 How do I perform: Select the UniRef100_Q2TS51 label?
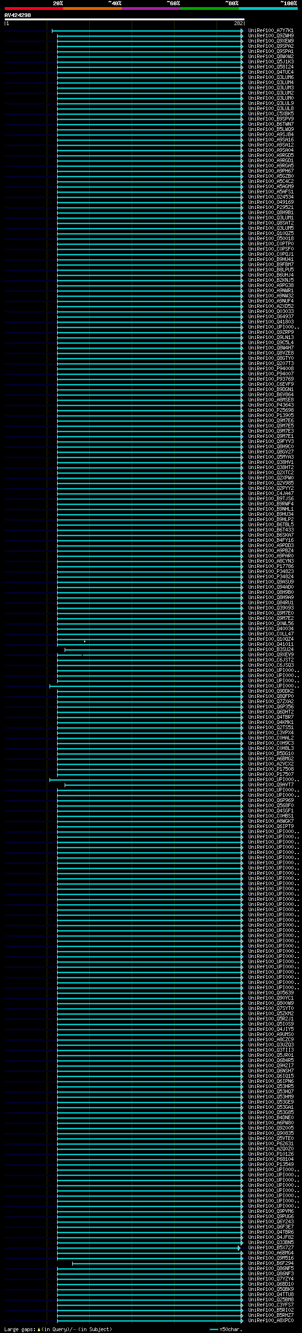pos(270,727)
